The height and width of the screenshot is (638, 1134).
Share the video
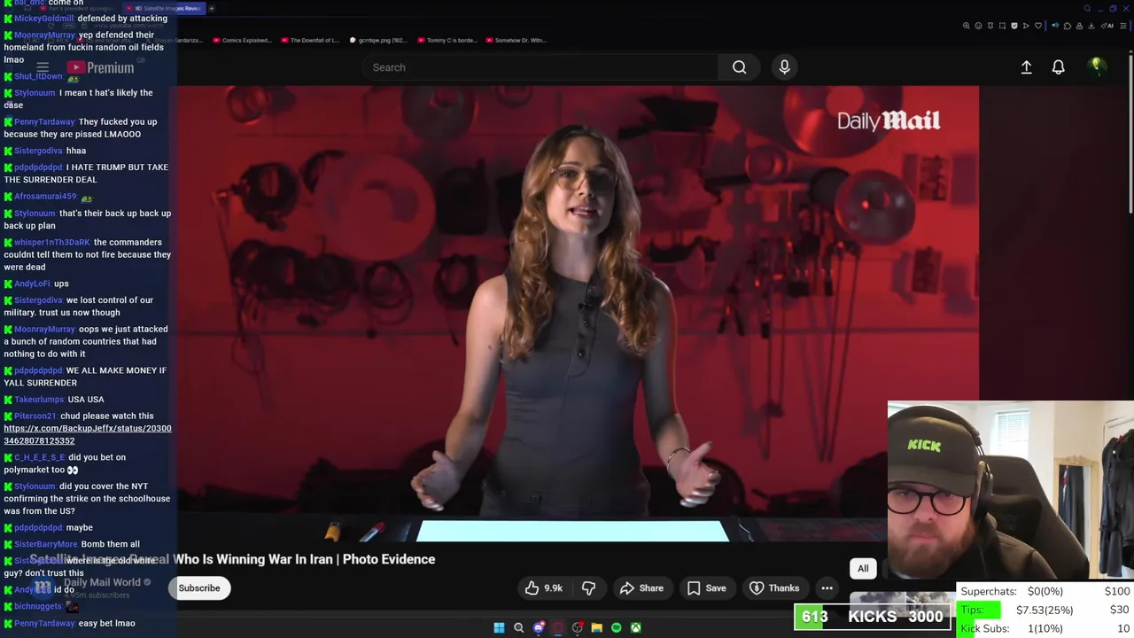click(x=641, y=587)
